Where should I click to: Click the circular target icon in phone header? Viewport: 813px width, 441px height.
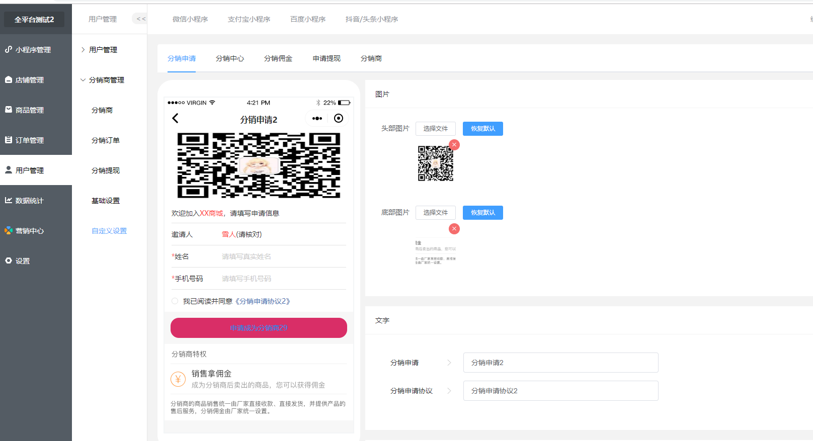click(339, 118)
